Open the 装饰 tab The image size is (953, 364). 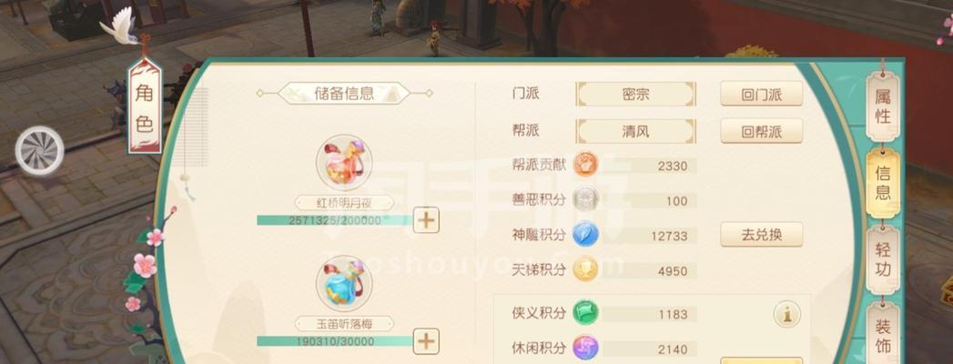[883, 336]
